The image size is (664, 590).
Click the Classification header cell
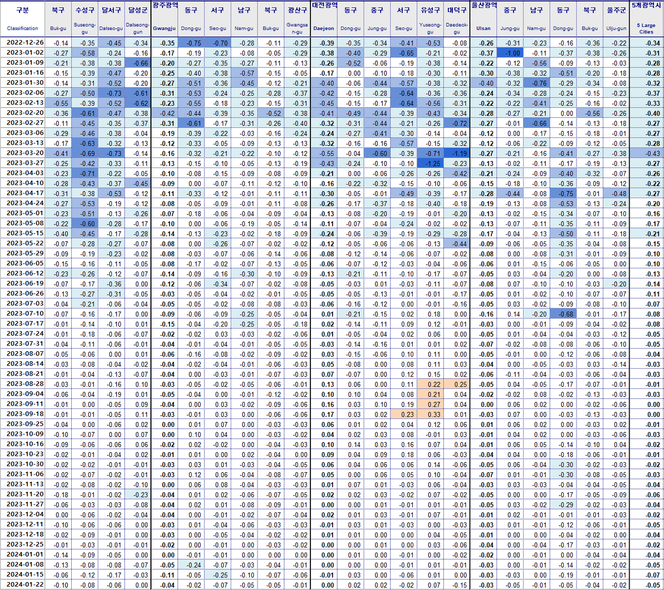point(23,28)
